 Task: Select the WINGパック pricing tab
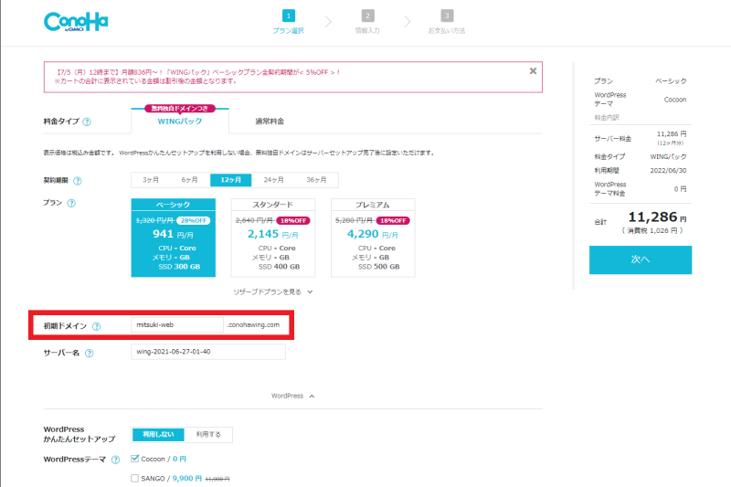pos(180,122)
